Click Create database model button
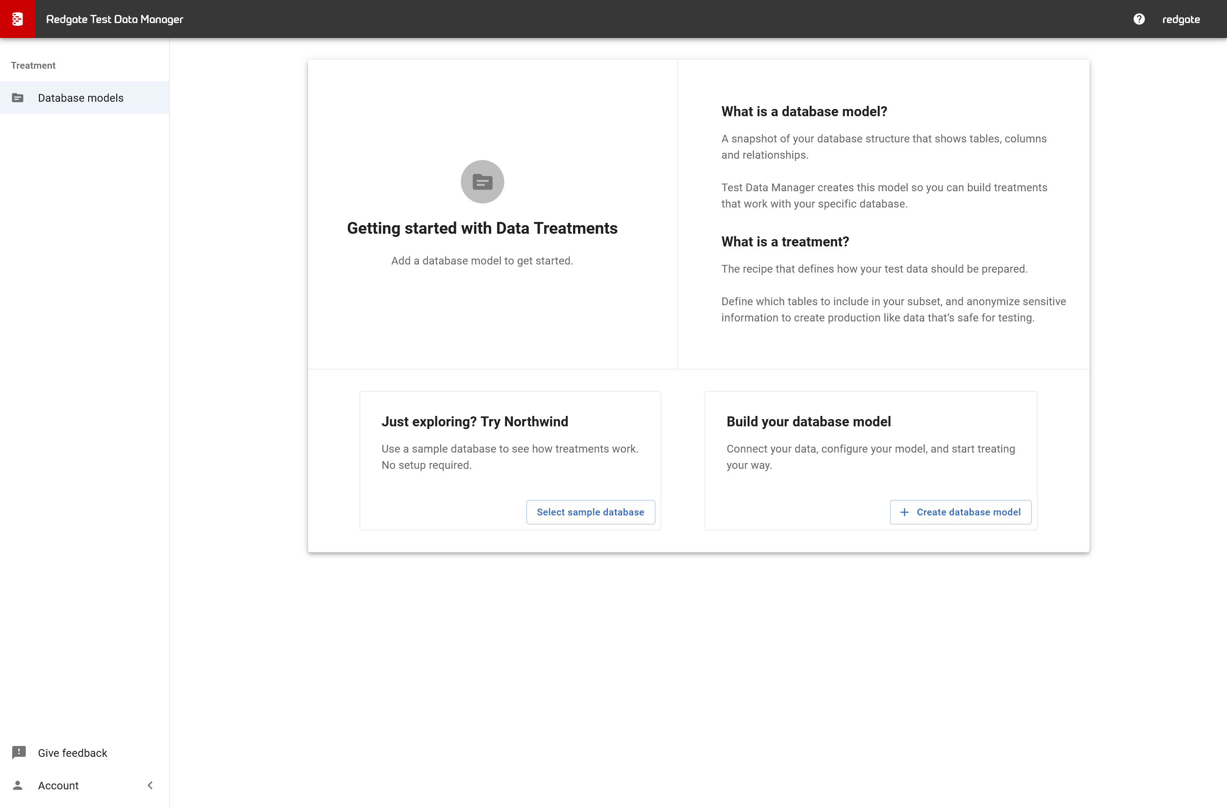1227x807 pixels. (x=960, y=512)
